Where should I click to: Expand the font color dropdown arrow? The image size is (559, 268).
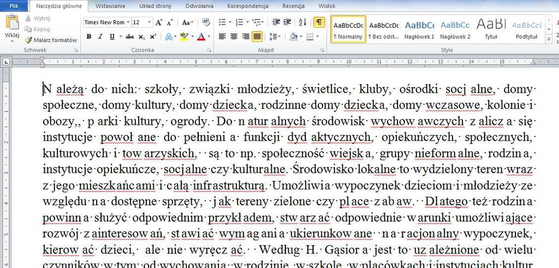click(x=209, y=36)
